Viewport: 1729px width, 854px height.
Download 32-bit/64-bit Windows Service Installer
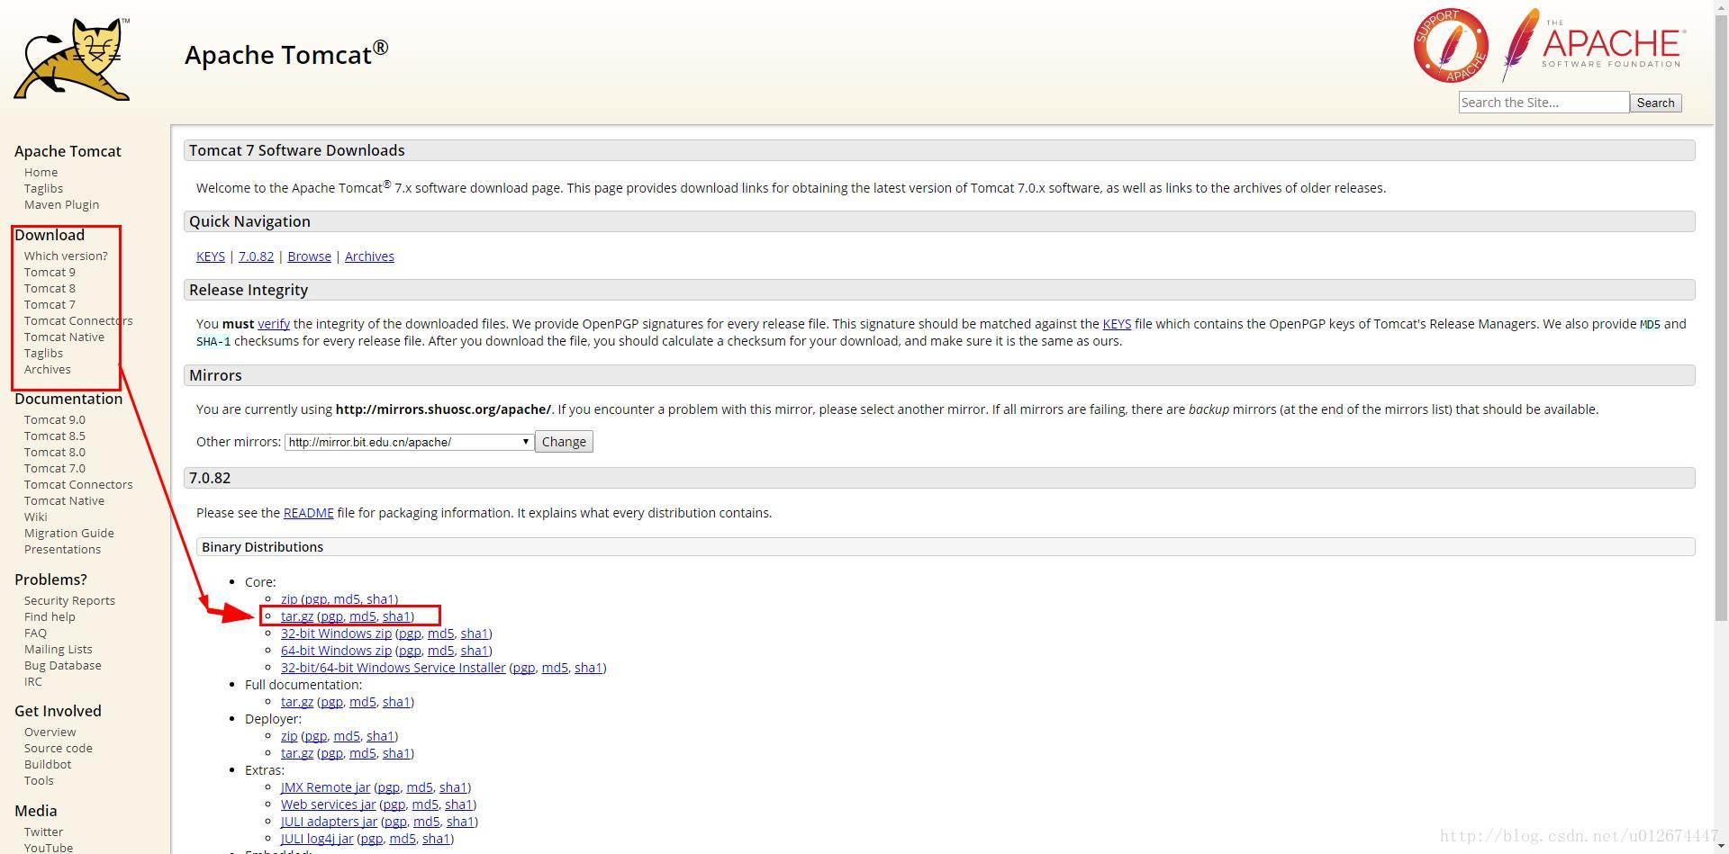tap(394, 668)
